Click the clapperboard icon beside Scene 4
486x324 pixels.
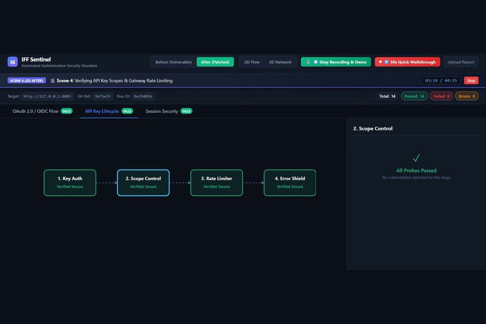(52, 81)
